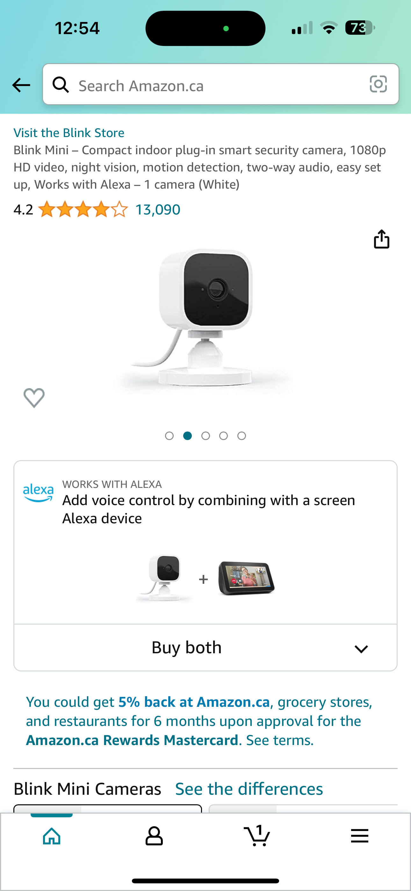Open the Home tab icon
Screen dimensions: 411x891
(52, 837)
